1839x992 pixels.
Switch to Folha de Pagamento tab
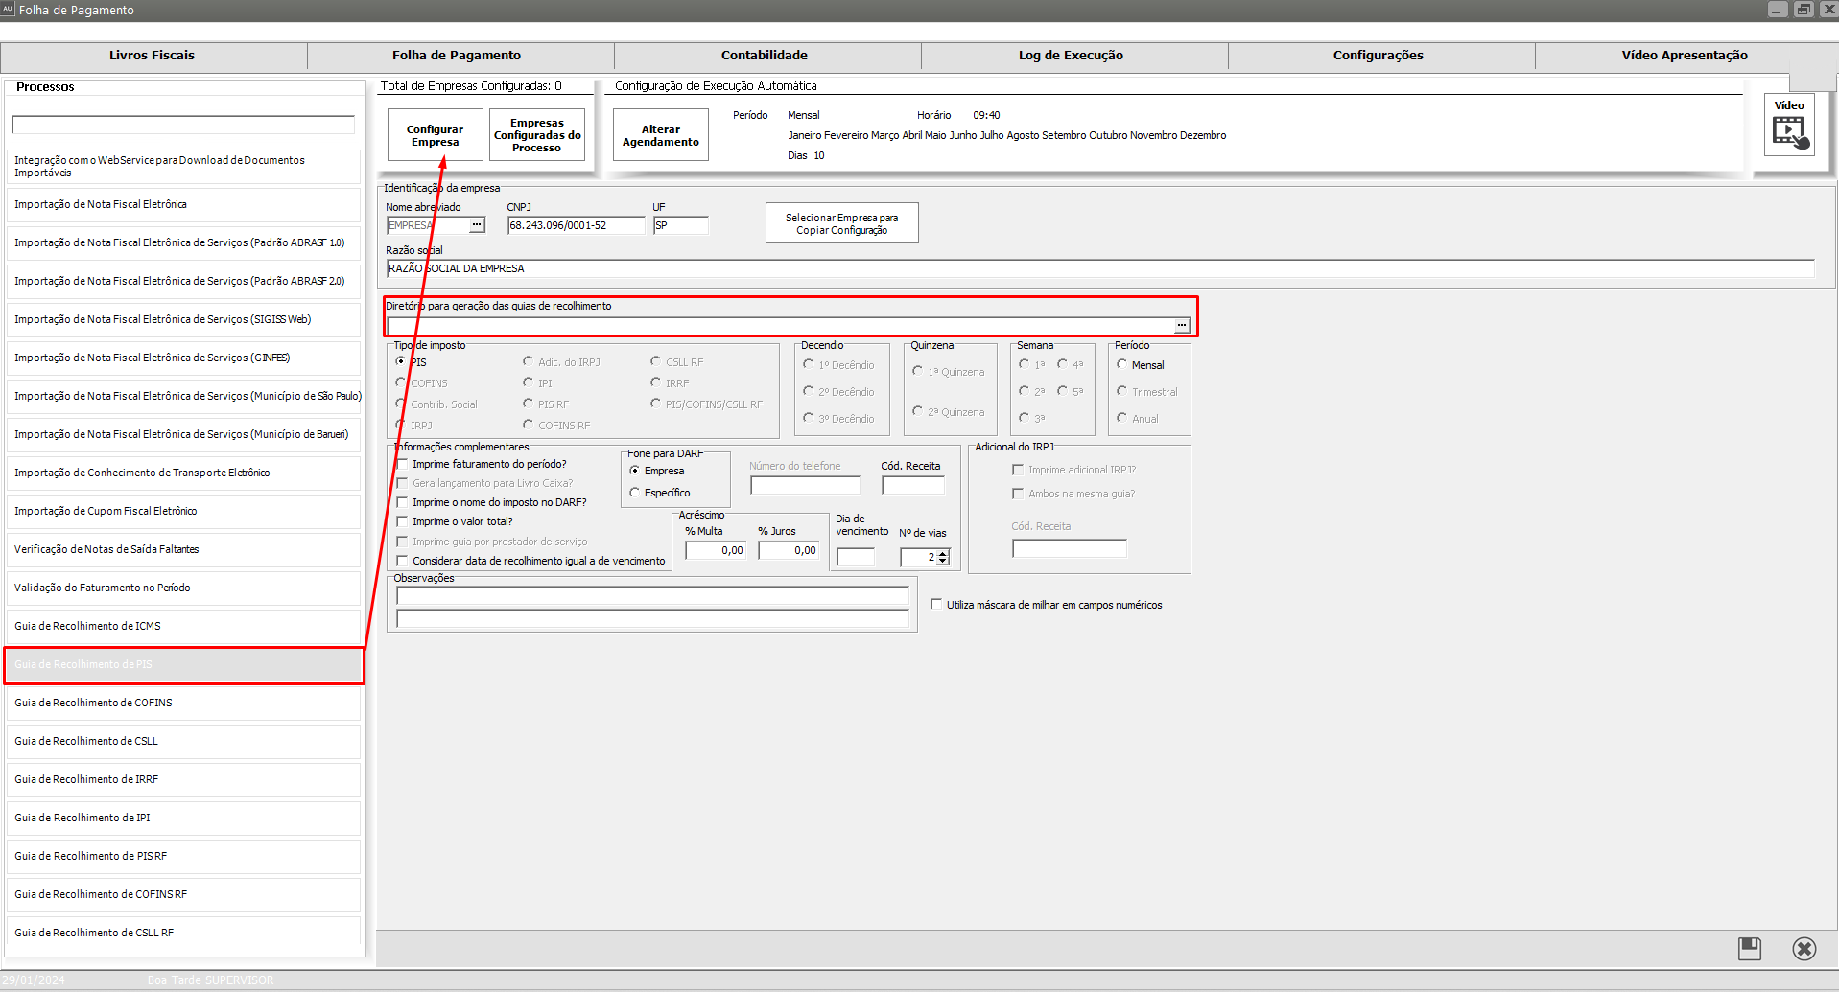457,56
